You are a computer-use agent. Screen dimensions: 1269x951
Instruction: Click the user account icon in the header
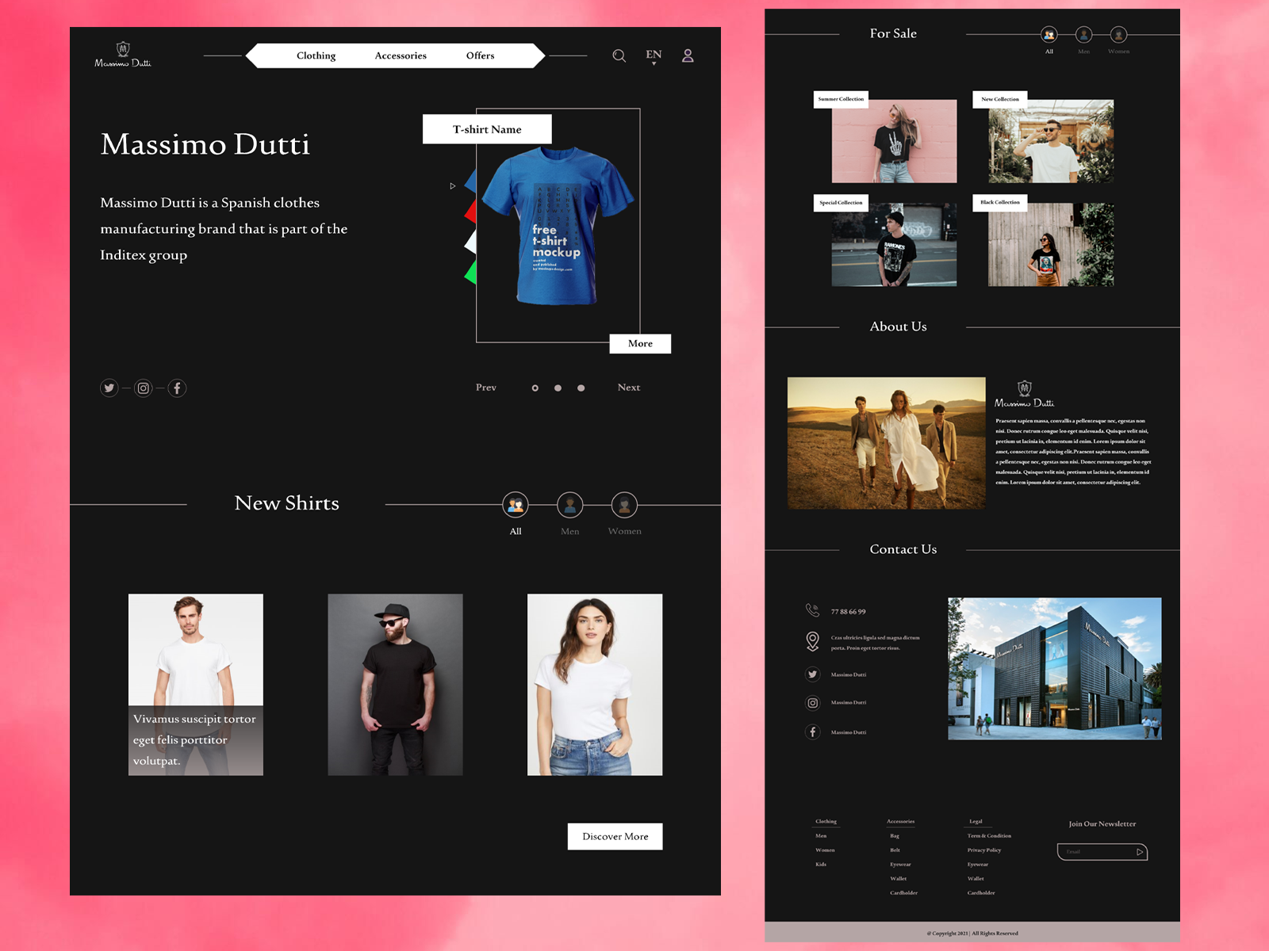[688, 56]
